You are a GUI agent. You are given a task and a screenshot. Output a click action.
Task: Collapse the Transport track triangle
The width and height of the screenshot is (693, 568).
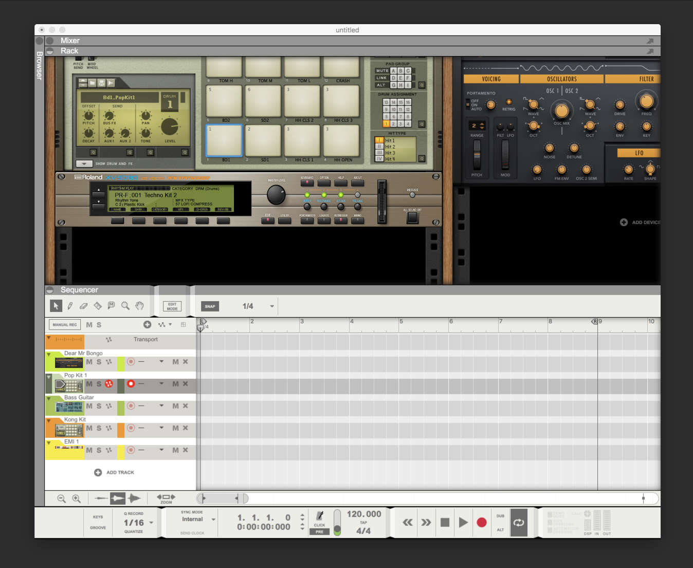(48, 338)
